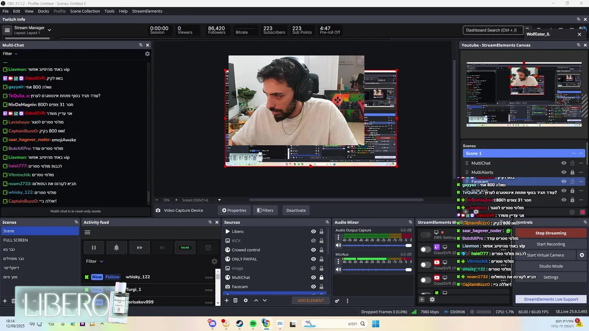
Task: Open the Activity feed hamburger menu
Action: pyautogui.click(x=87, y=232)
